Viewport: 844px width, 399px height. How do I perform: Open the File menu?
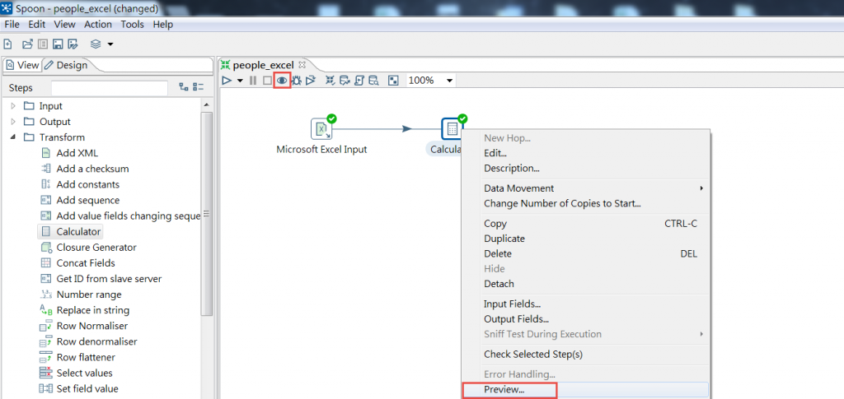12,24
